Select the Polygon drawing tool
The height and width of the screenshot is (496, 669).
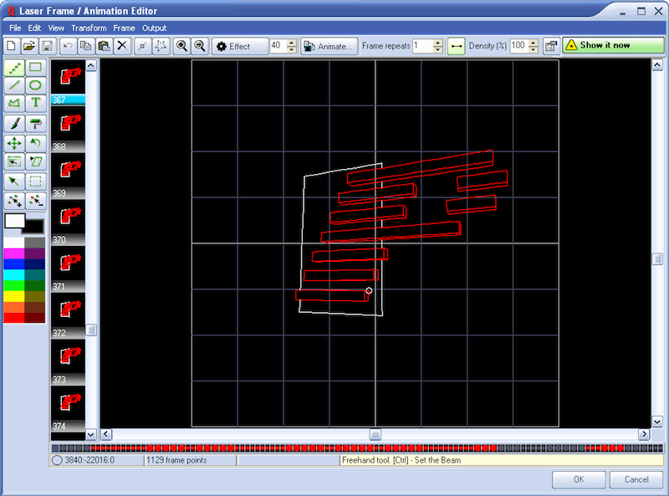click(x=15, y=102)
